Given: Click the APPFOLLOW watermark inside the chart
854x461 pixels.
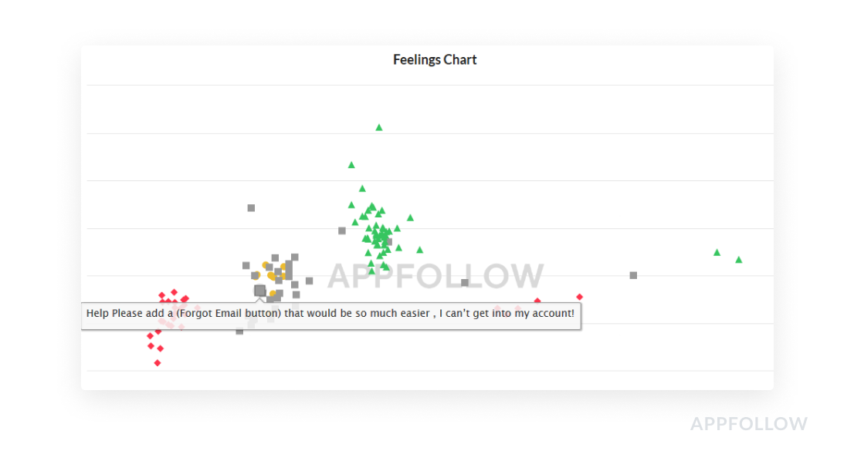Looking at the screenshot, I should 435,276.
